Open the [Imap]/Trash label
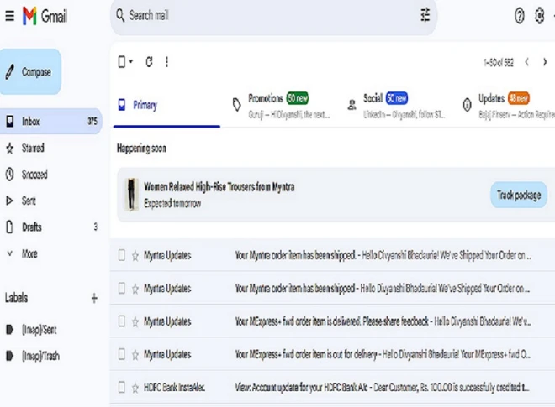Screen dimensions: 555x407 40,356
